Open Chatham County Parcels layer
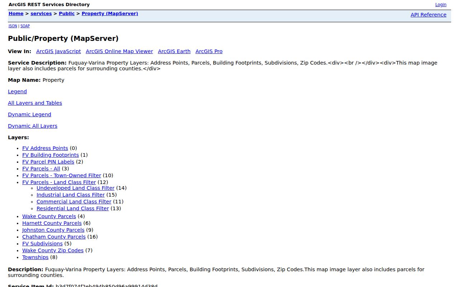Screen dimensions: 459x287 pyautogui.click(x=54, y=237)
